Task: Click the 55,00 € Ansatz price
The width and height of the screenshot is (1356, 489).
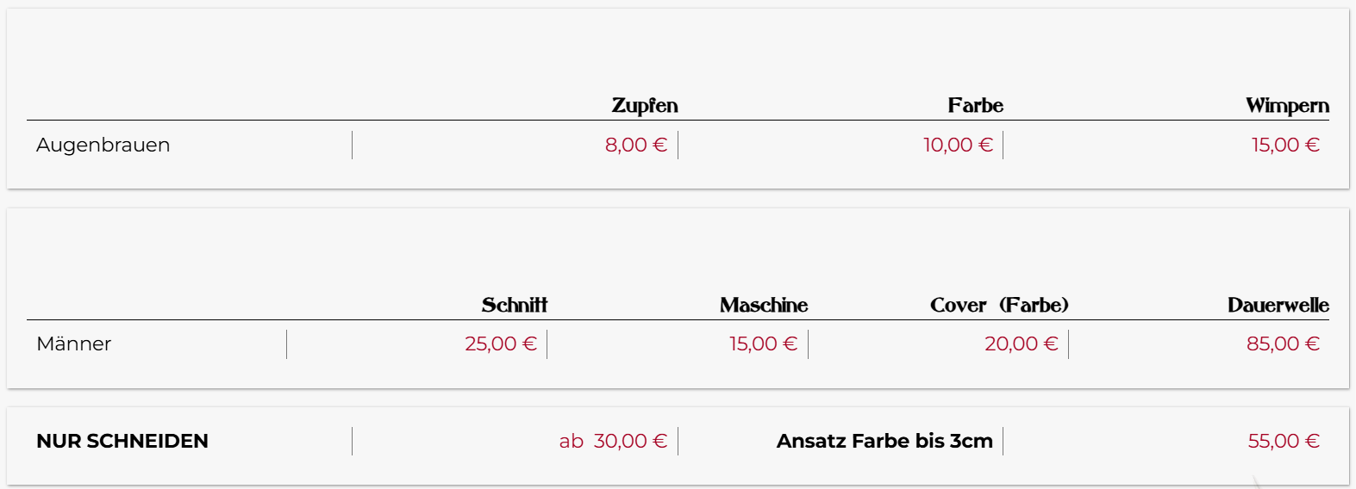Action: click(1284, 441)
